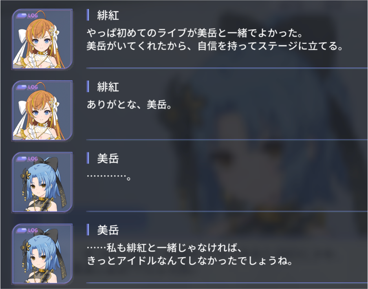368x289 pixels.
Task: Select 美岳's portrait beside the アイドルなんて line
Action: coord(42,254)
